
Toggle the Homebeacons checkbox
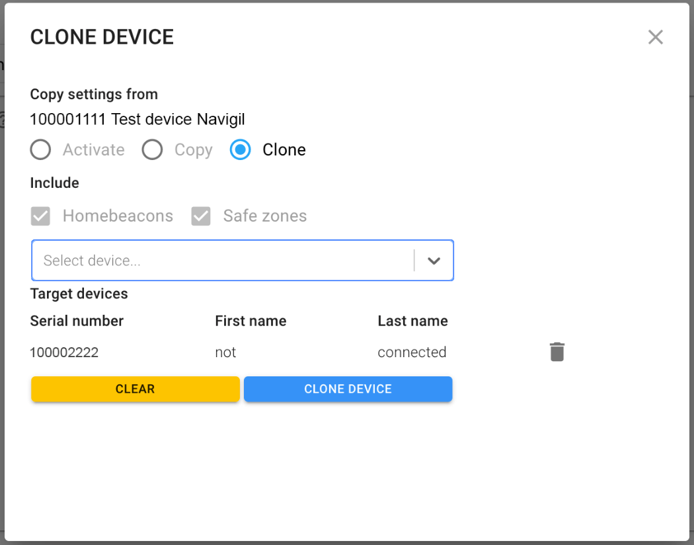tap(40, 216)
